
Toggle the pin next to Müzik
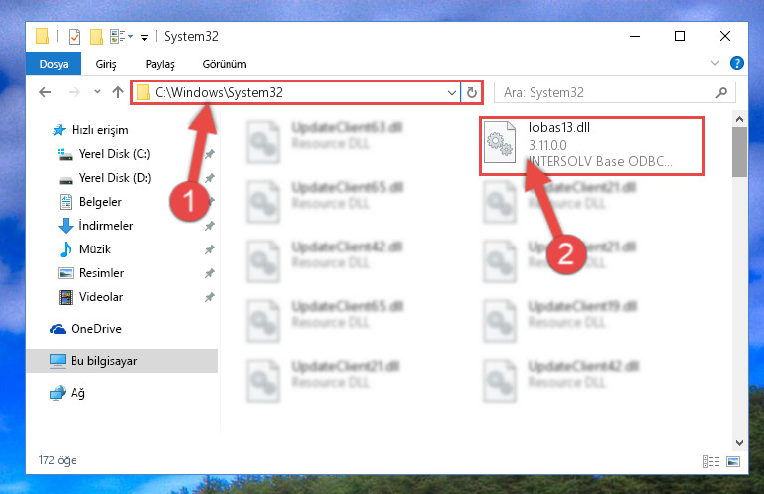(210, 249)
